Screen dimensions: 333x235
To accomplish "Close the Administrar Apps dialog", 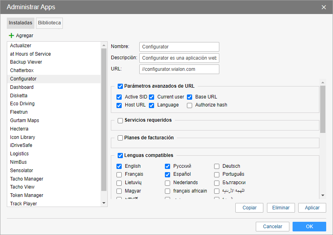I will coord(324,7).
